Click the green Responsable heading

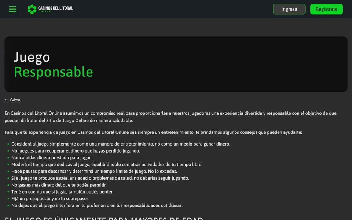click(x=54, y=72)
